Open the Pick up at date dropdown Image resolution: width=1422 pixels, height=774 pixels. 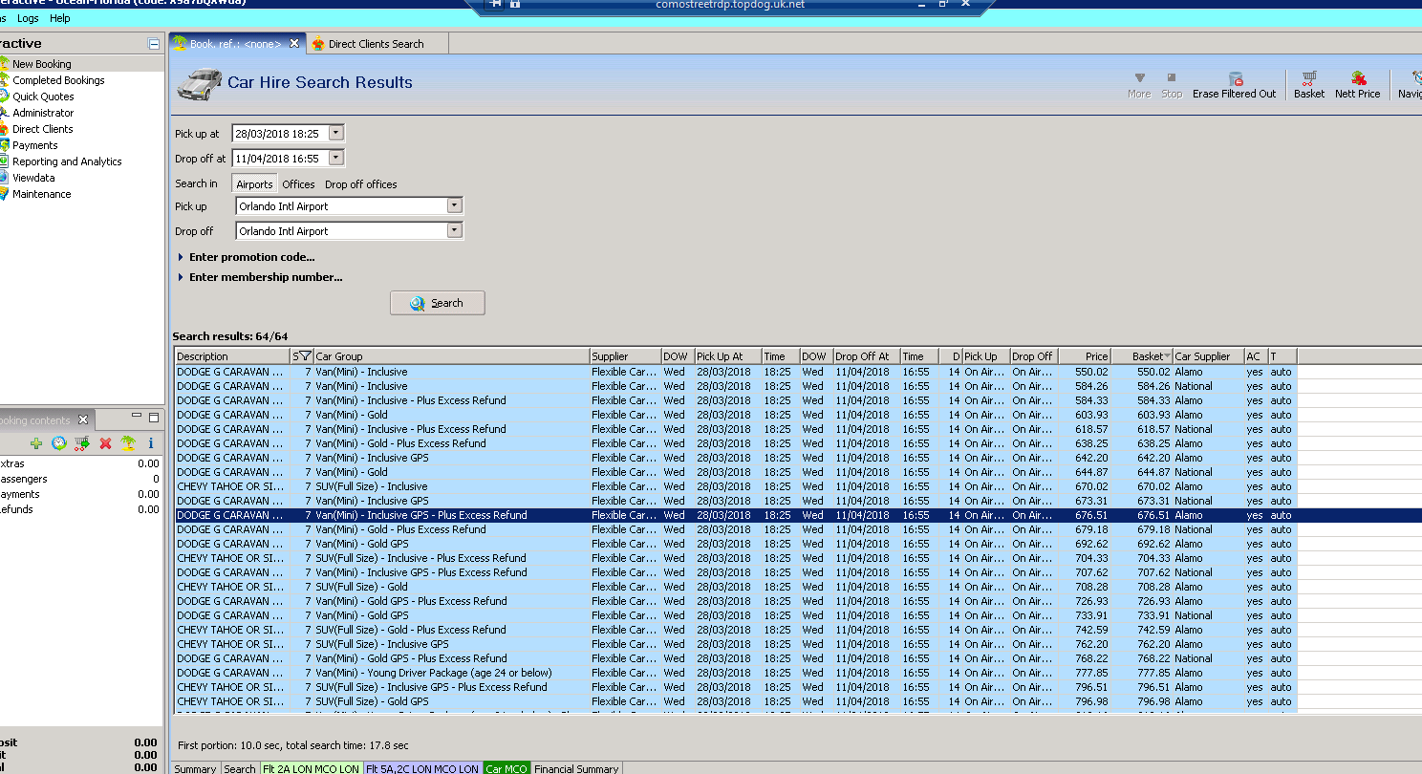(x=335, y=134)
